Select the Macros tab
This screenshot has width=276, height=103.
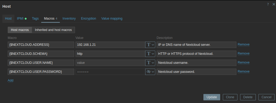pos(51,19)
